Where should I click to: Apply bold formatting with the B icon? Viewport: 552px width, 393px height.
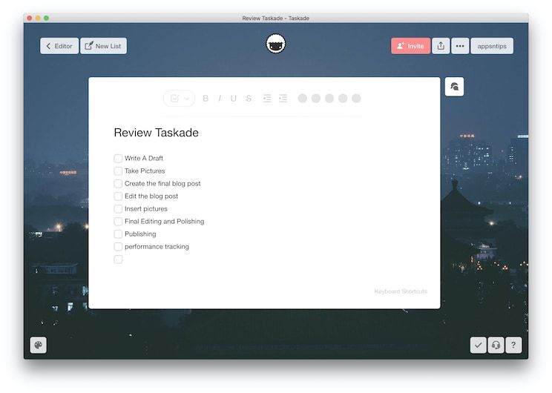(206, 99)
